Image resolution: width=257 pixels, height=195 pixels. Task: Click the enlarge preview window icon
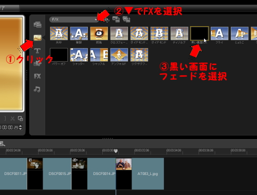tap(20, 119)
